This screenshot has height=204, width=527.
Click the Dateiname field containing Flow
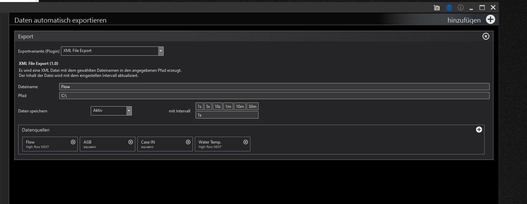[x=274, y=87]
